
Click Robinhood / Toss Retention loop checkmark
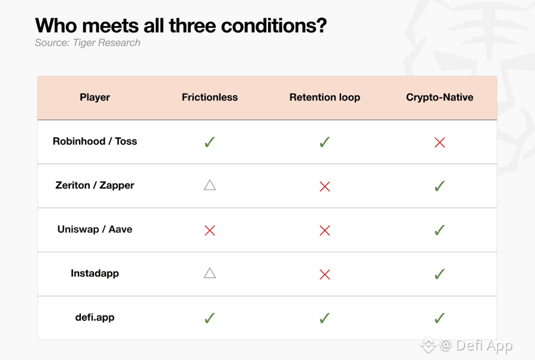pyautogui.click(x=325, y=142)
